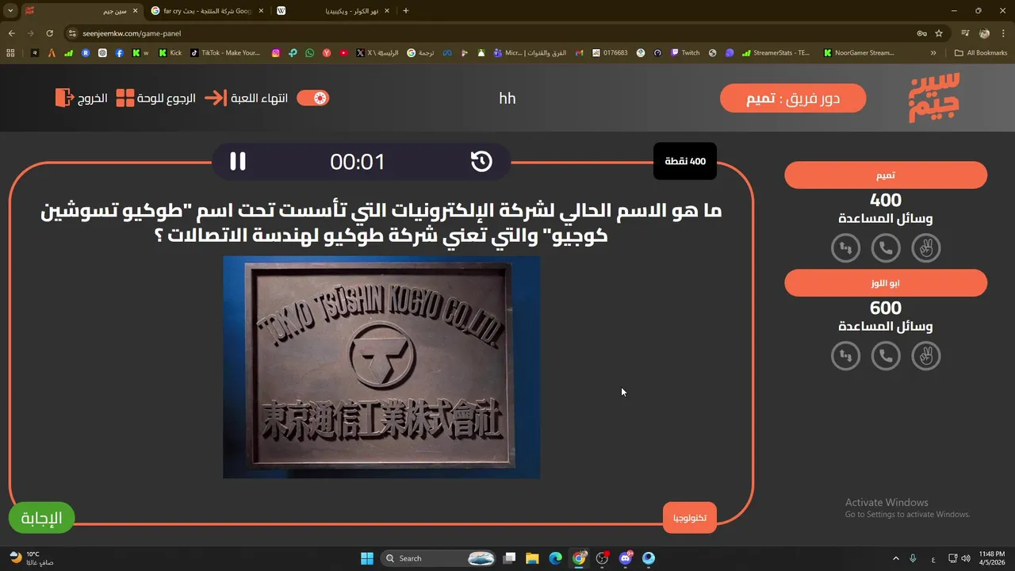
Task: Open the 0176683 bookmark
Action: 610,53
